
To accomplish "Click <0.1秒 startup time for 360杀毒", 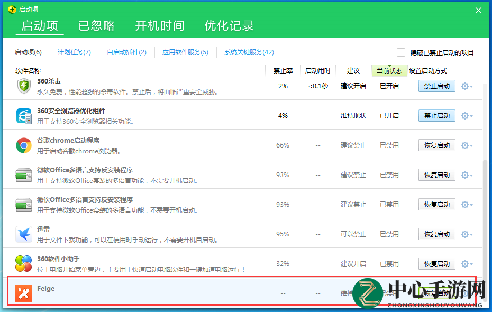I will (x=318, y=86).
